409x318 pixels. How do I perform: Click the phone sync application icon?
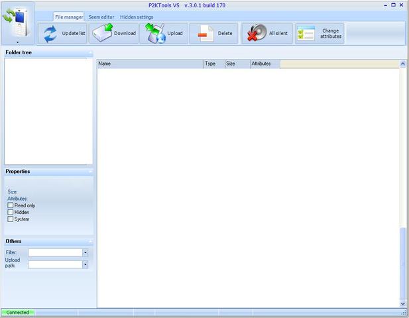tap(16, 22)
